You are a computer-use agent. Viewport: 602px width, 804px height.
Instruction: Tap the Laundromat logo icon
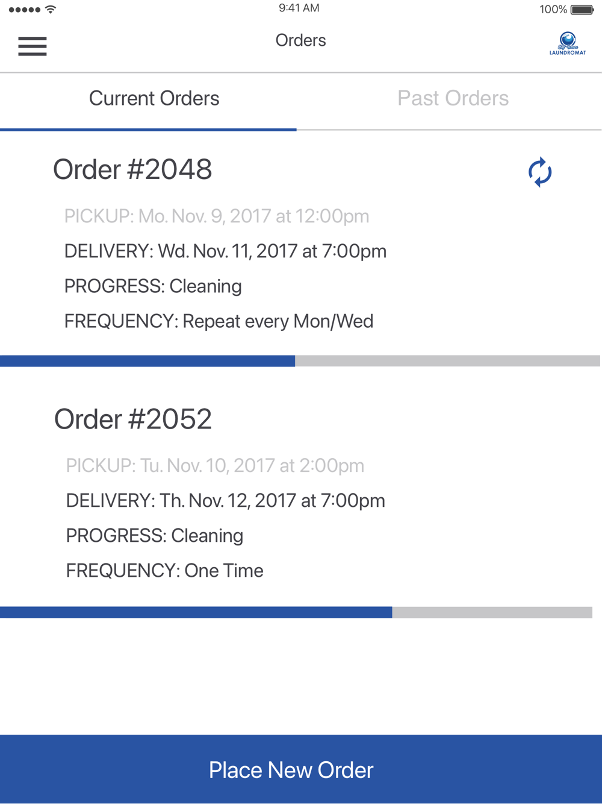click(x=568, y=43)
